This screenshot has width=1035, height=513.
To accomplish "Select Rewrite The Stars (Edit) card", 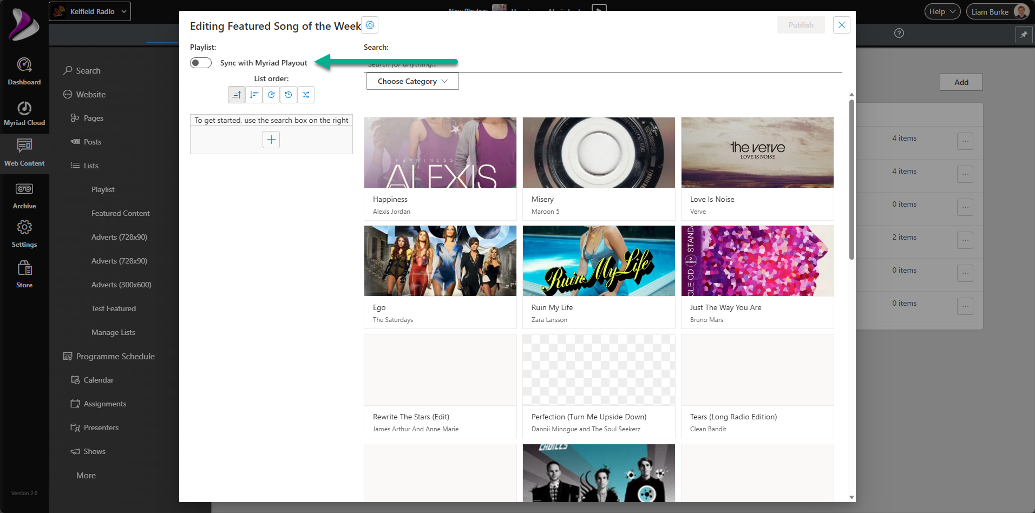I will [x=440, y=386].
